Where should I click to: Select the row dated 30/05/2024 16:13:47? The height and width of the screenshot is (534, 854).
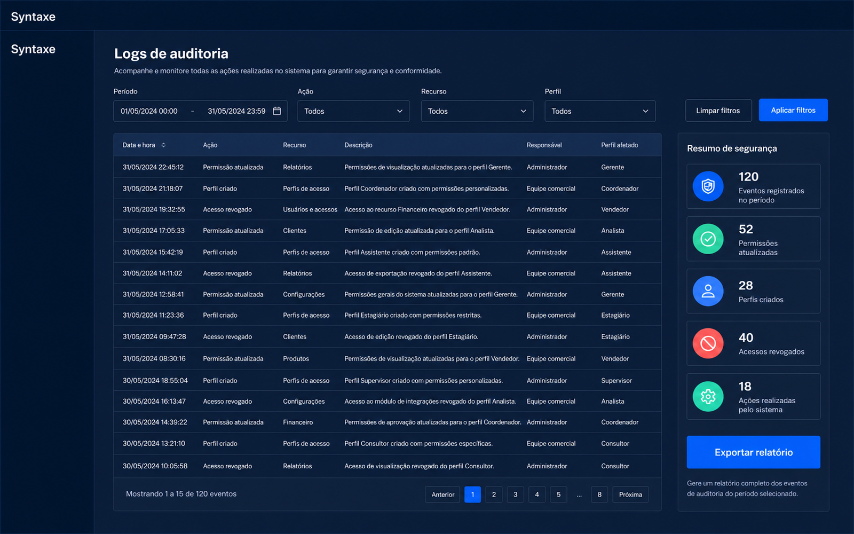388,401
